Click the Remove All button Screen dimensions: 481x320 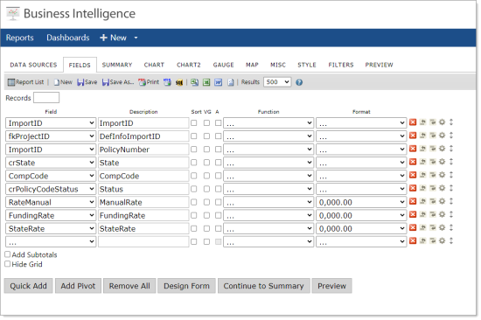tap(129, 286)
